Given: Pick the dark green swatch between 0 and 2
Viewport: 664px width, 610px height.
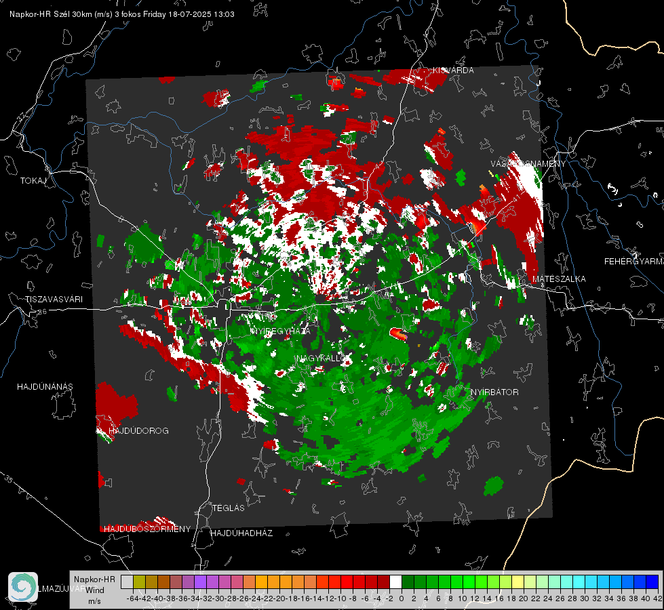Looking at the screenshot, I should (x=408, y=582).
